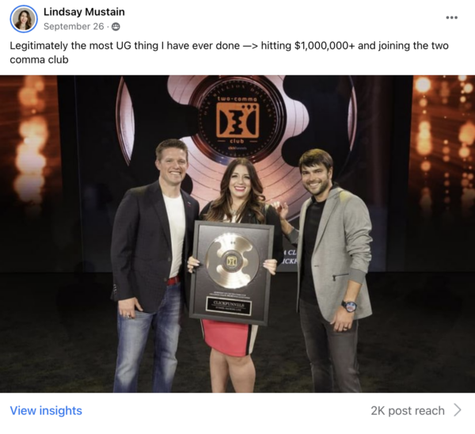Click the Lindsay Mustain name link

(x=84, y=12)
